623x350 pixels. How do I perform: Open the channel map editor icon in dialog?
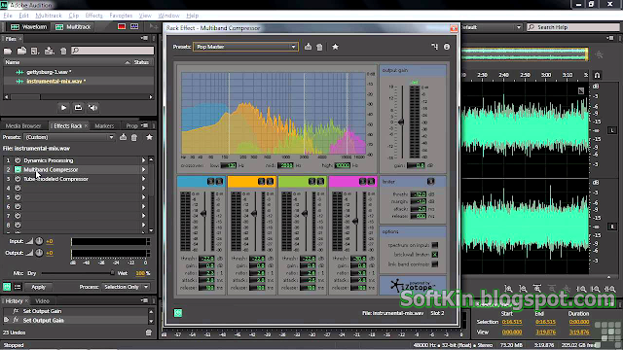point(435,47)
